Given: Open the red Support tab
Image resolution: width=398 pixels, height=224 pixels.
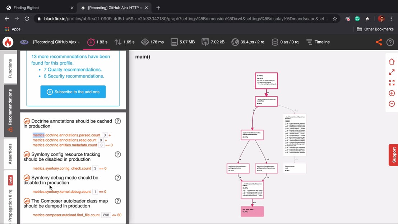Looking at the screenshot, I should point(393,155).
